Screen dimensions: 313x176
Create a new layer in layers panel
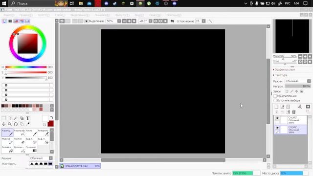pos(276,107)
